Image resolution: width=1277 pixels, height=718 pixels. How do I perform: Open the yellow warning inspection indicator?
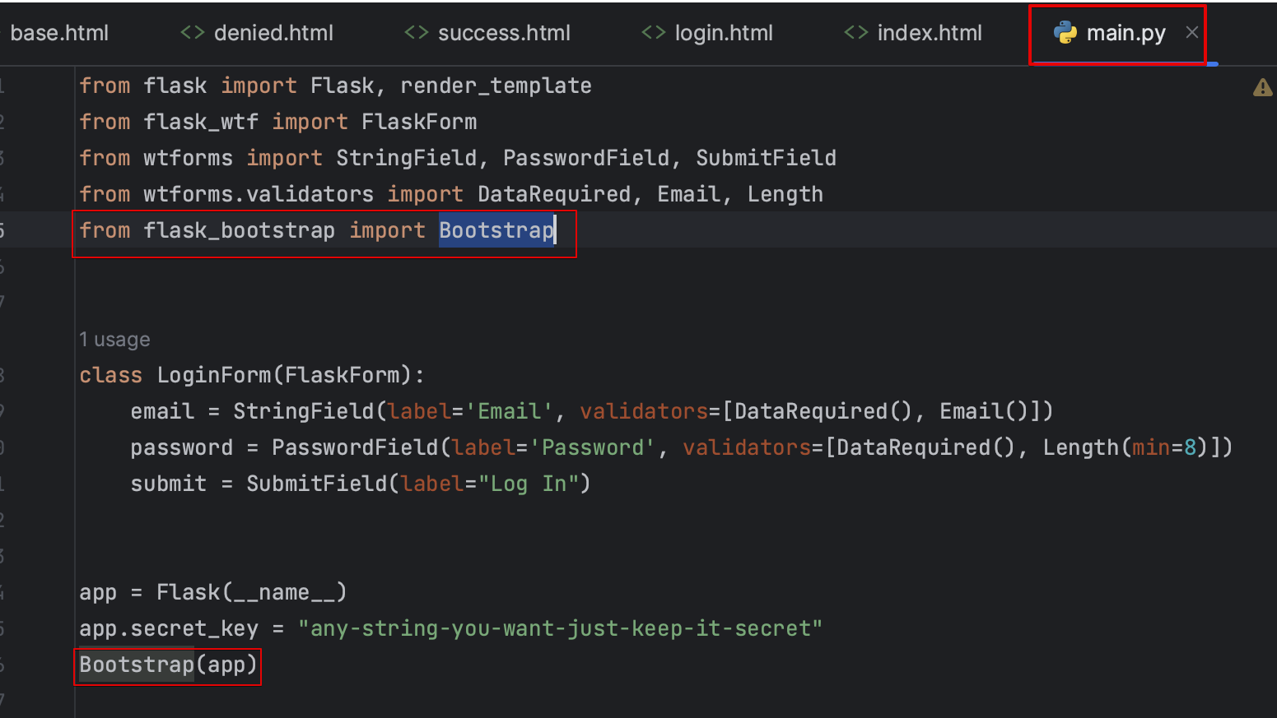coord(1262,87)
